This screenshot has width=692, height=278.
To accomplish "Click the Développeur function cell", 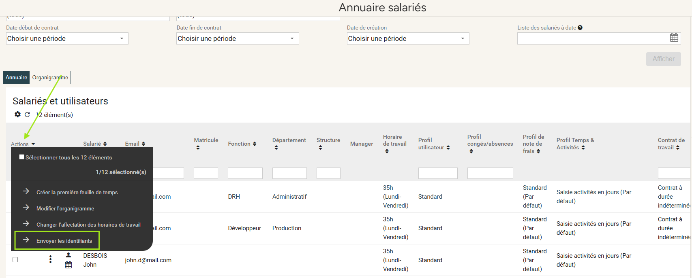I will (x=244, y=228).
